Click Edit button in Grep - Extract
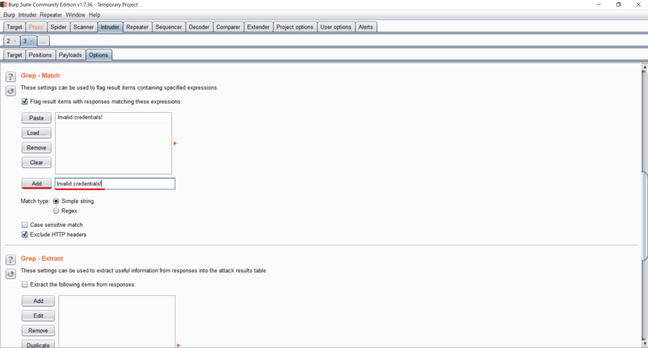Screen dimensions: 648x348 coord(38,316)
